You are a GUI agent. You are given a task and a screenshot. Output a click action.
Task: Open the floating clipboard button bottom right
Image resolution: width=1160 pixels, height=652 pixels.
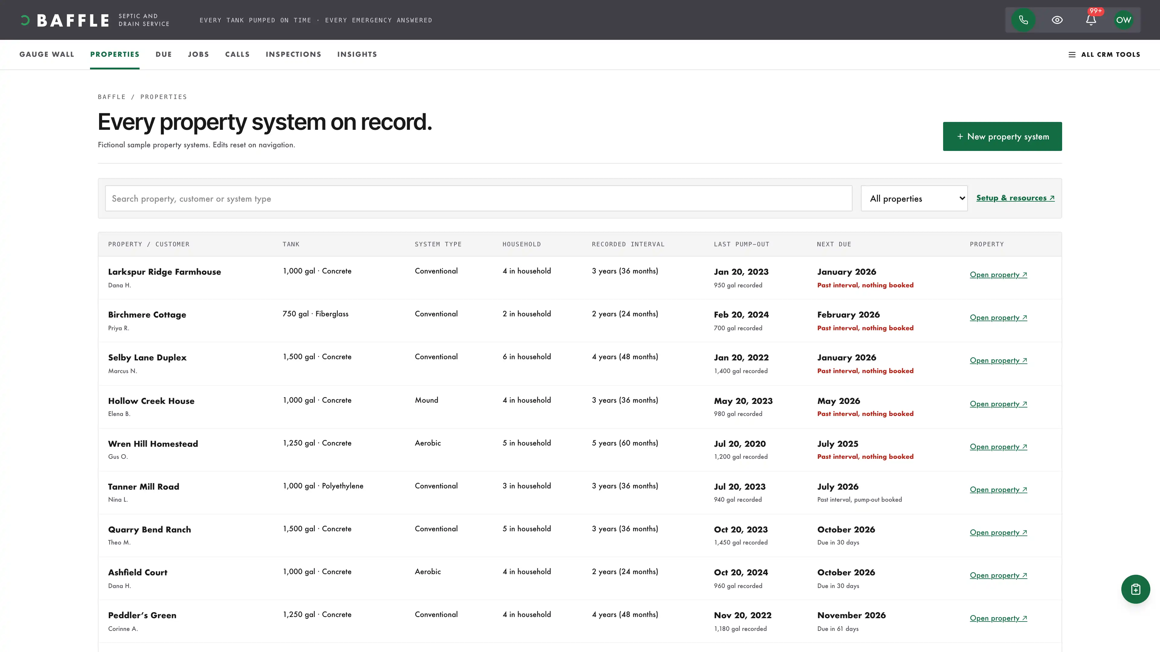(x=1135, y=589)
